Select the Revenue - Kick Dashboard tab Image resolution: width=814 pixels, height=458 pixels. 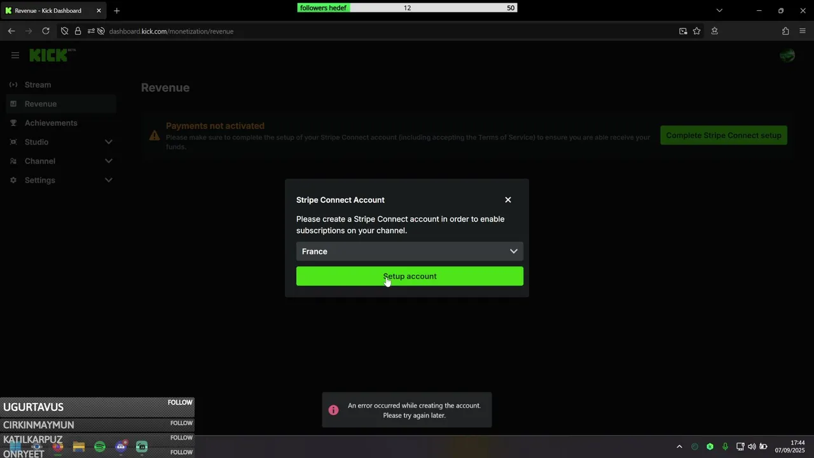coord(53,11)
